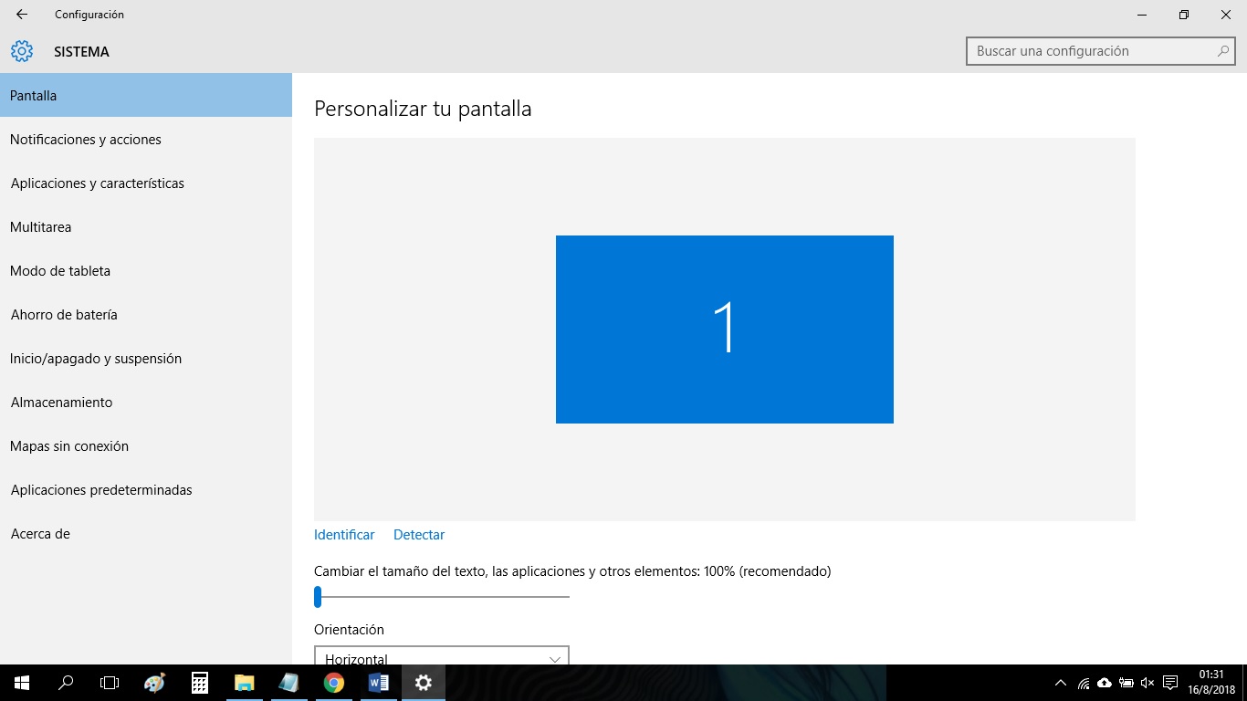1247x701 pixels.
Task: Click the Settings gear on the taskbar
Action: click(423, 683)
